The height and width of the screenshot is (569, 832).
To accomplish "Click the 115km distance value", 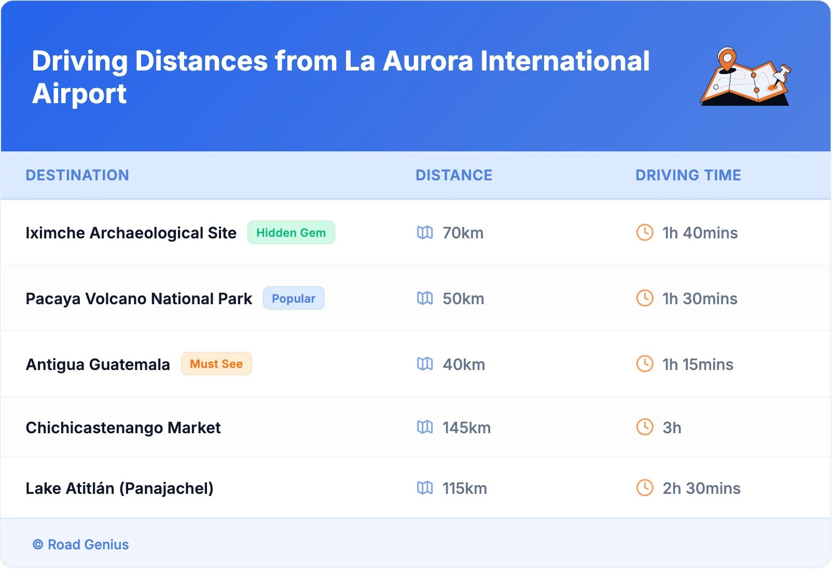I will [465, 489].
